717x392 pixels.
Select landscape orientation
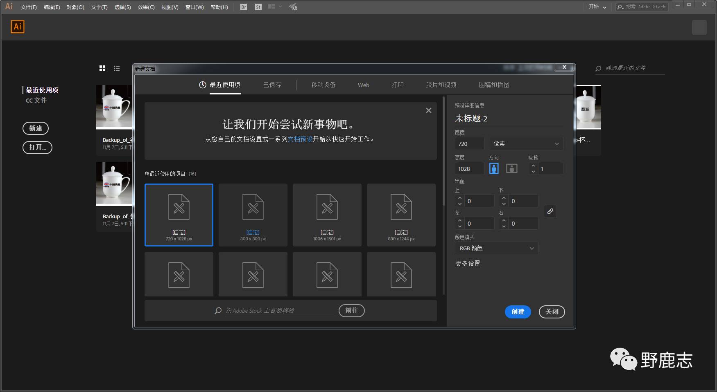(x=511, y=168)
